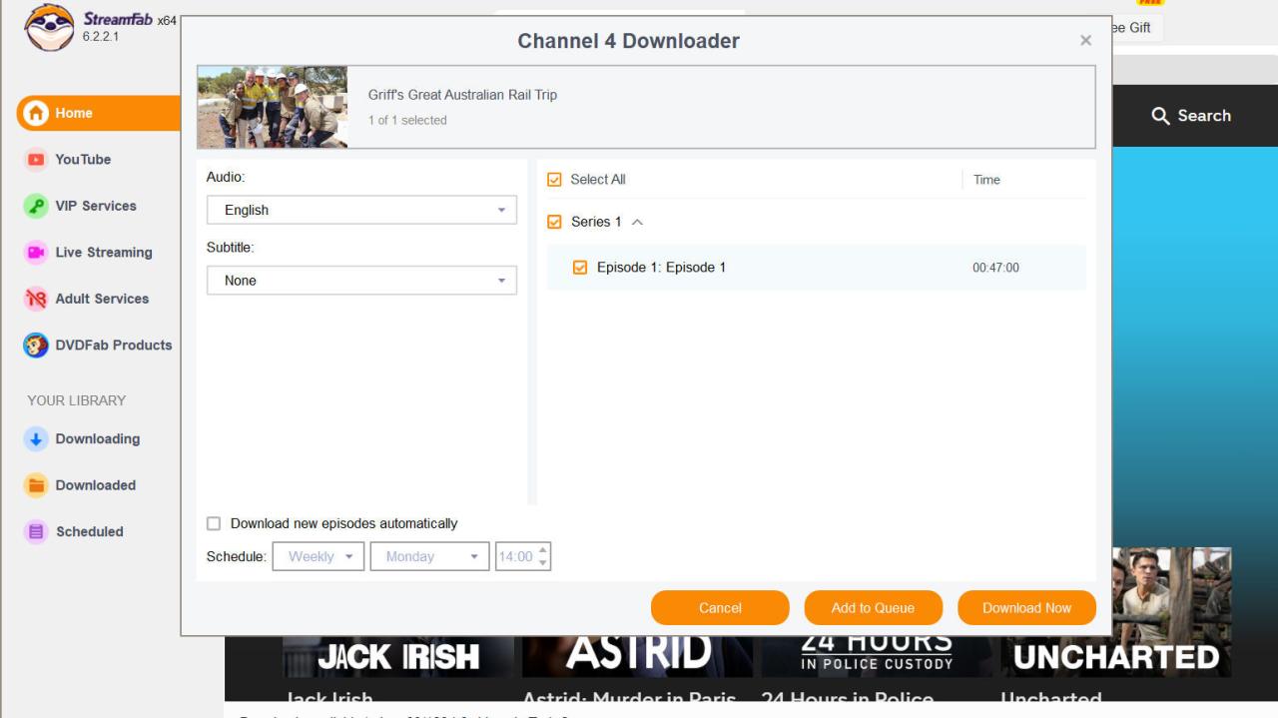Click the Download Now button
The width and height of the screenshot is (1278, 718).
(x=1026, y=608)
